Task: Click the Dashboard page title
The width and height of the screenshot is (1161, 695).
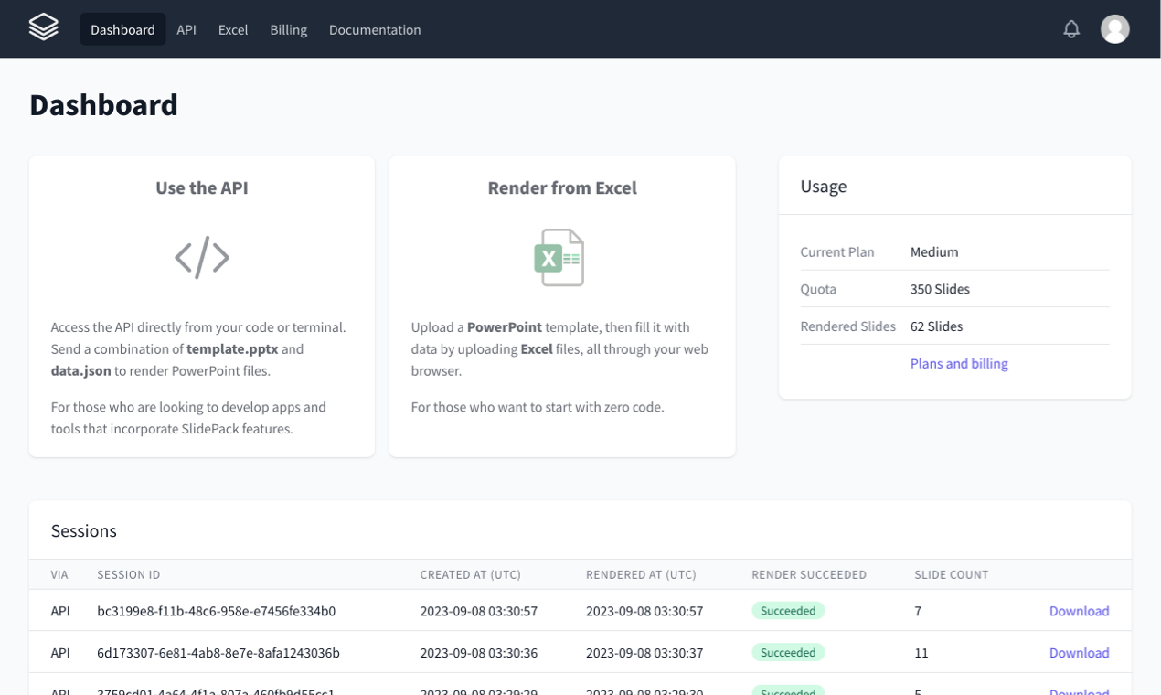Action: (x=103, y=105)
